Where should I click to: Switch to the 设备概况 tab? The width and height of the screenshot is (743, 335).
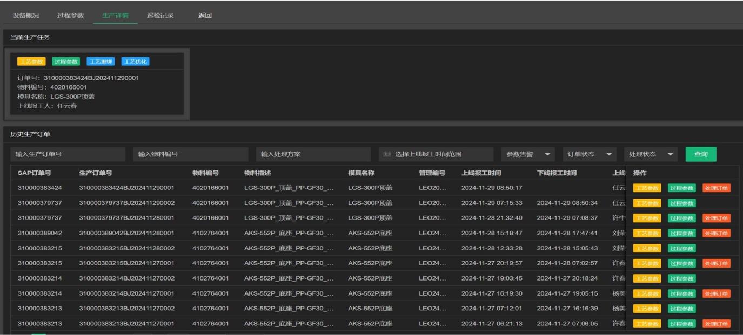tap(26, 16)
